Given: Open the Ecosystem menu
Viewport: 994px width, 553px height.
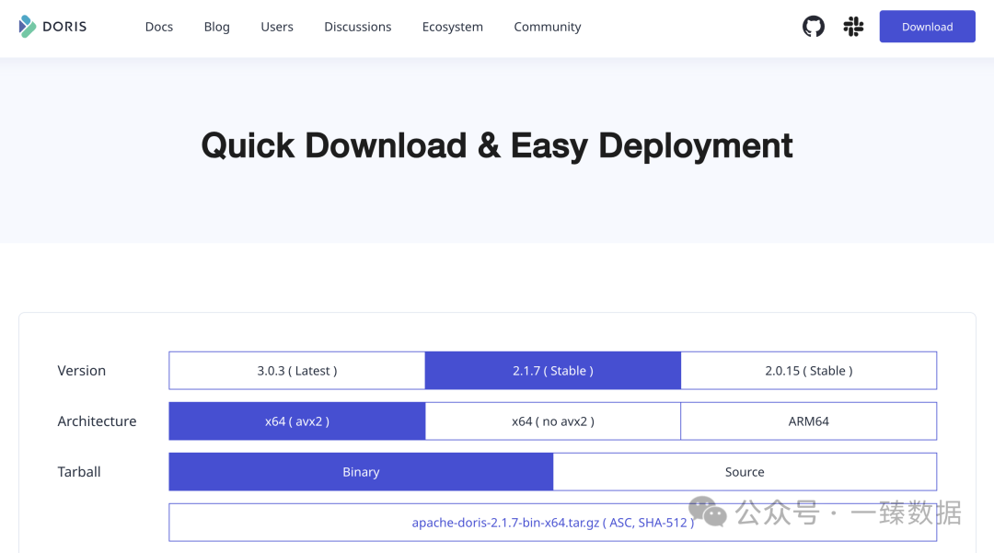Looking at the screenshot, I should [453, 27].
